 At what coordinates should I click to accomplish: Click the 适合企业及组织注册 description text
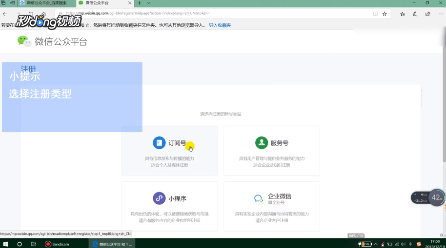point(272,165)
